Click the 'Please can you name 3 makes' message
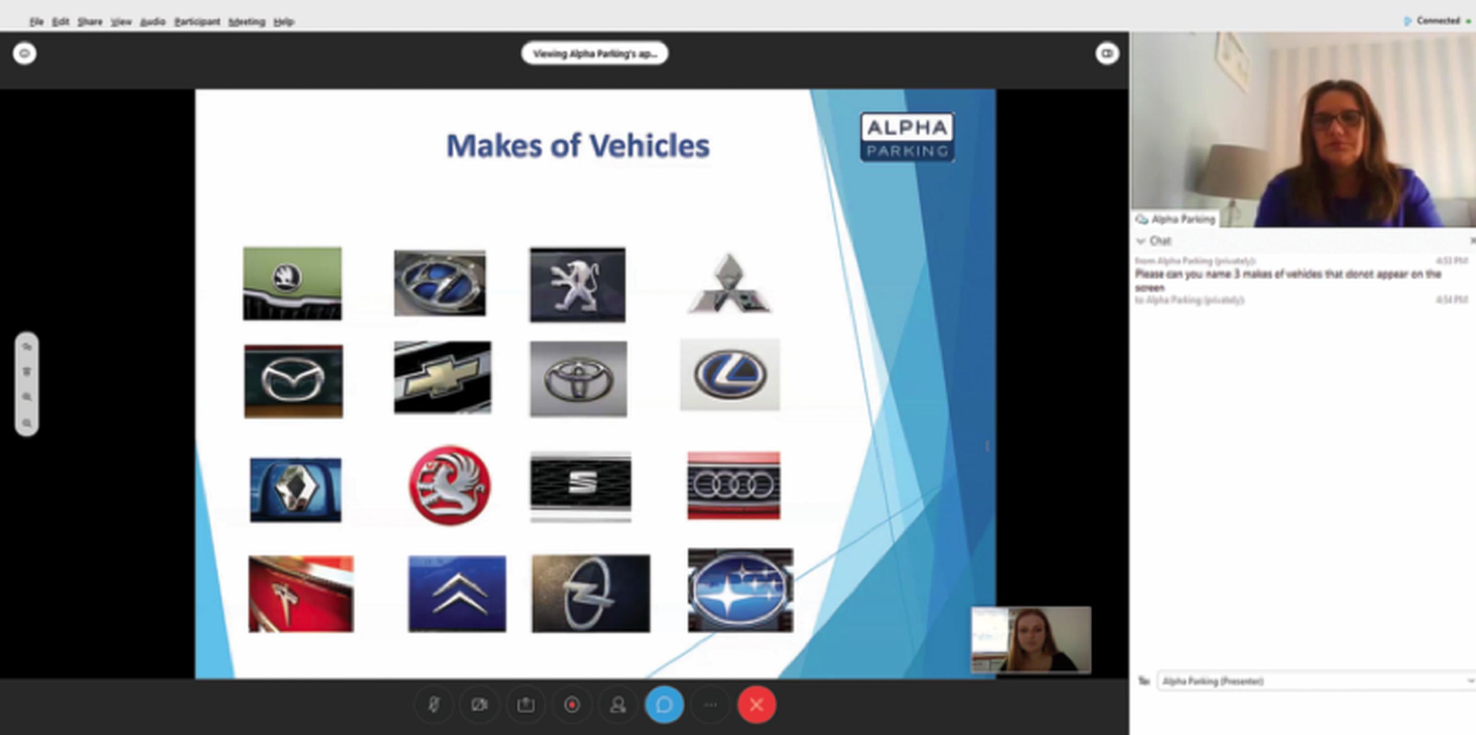The image size is (1476, 735). pos(1287,281)
